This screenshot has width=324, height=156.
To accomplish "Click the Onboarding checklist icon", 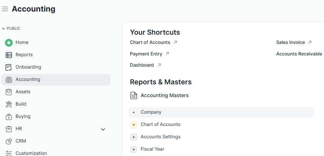I will 9,67.
